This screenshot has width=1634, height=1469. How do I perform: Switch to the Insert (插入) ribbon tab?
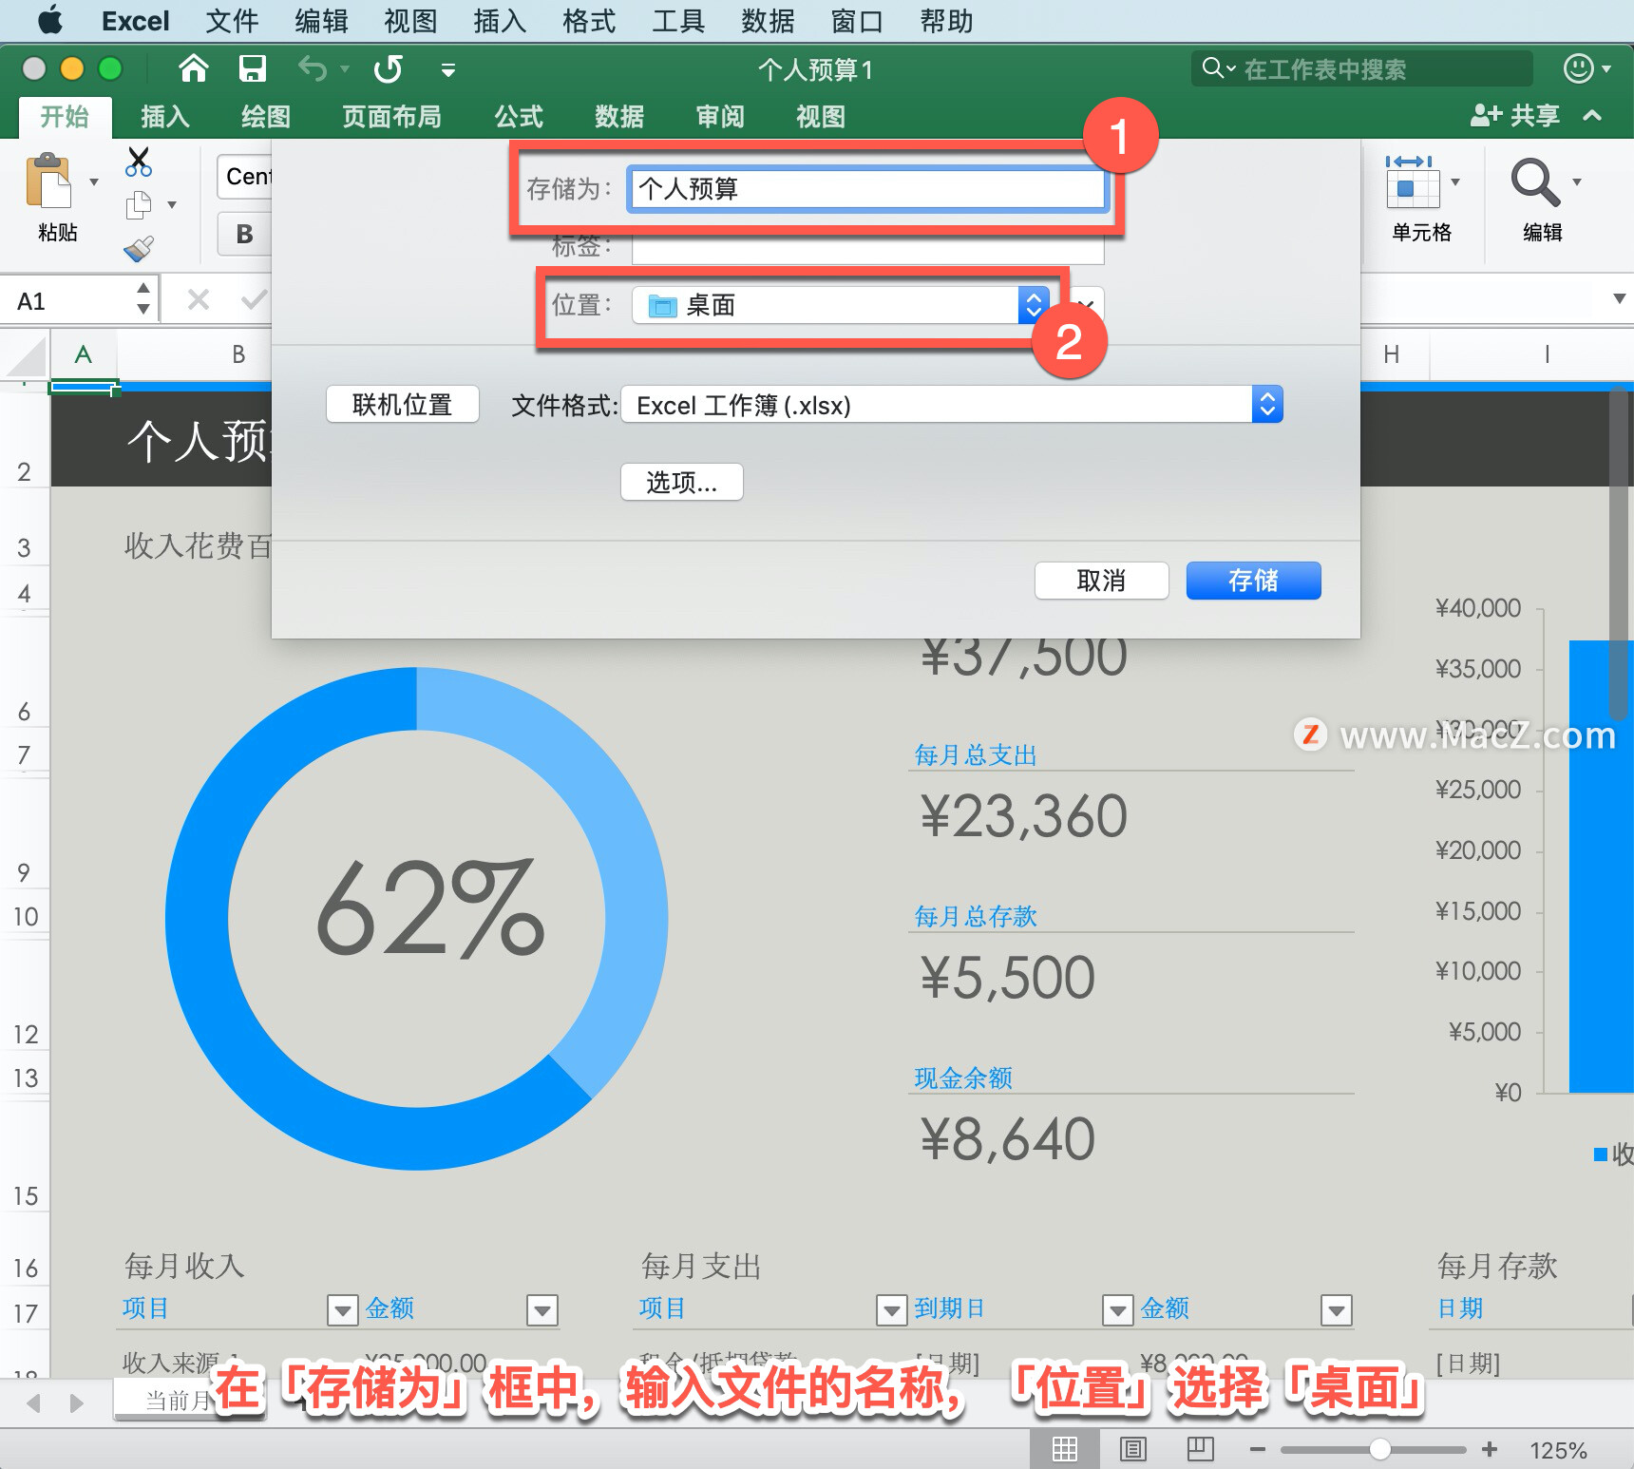pyautogui.click(x=165, y=117)
